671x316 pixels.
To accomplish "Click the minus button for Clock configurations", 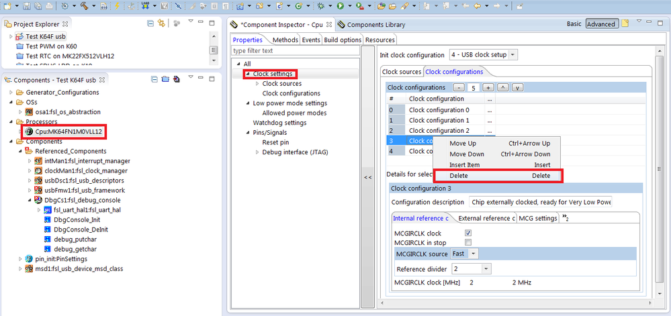I will coord(459,87).
